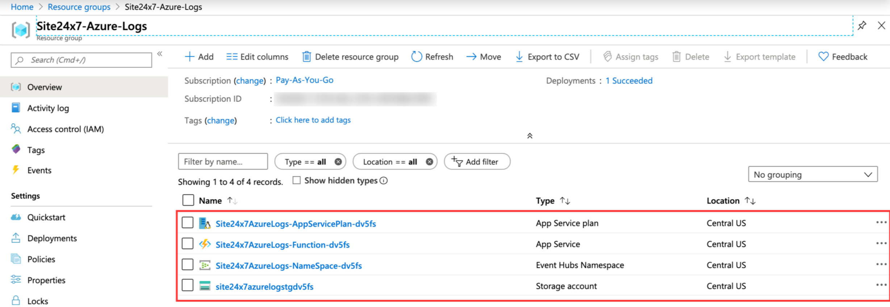Screen dimensions: 890x307
Task: Open Site24x7AzureLogs-Function-dv5fs resource
Action: pos(283,245)
